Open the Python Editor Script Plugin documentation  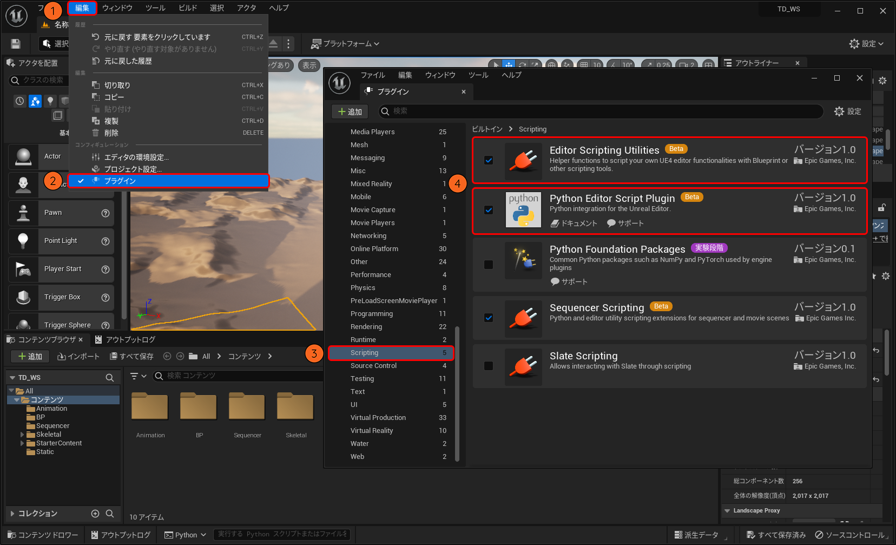pos(574,224)
